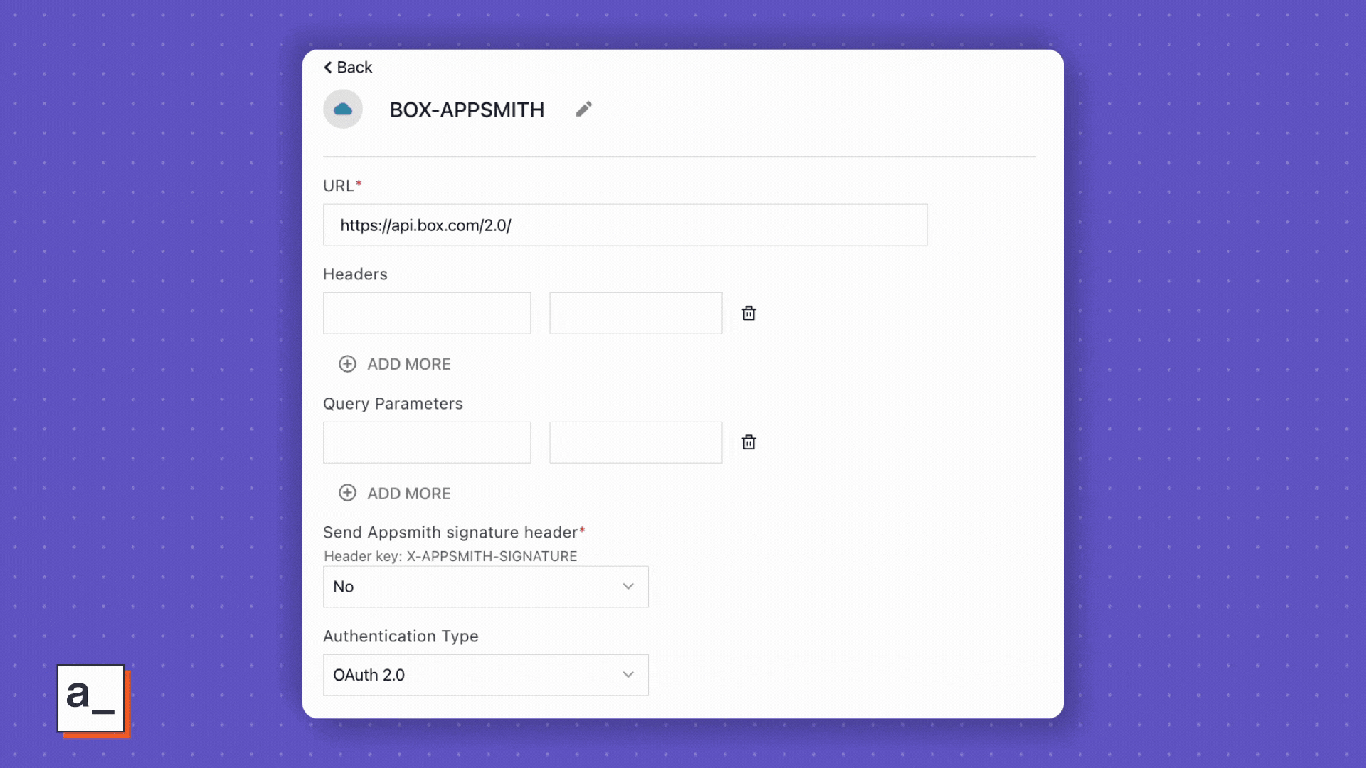Click the Headers key input field
Screen dimensions: 1366x768
click(427, 313)
